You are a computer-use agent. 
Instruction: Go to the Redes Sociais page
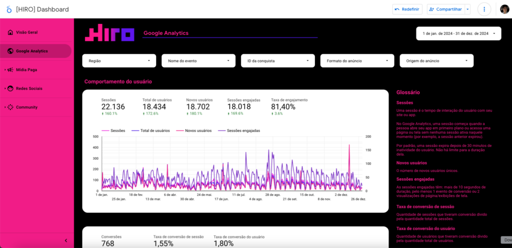pyautogui.click(x=29, y=88)
